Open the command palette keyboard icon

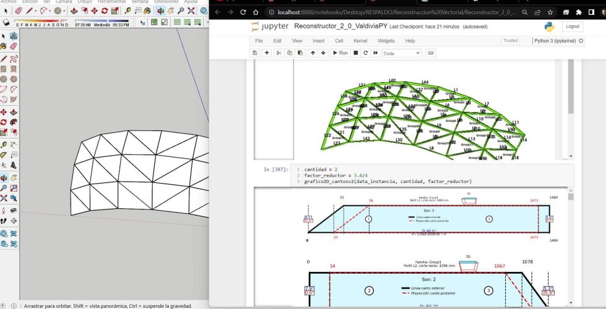tap(431, 53)
